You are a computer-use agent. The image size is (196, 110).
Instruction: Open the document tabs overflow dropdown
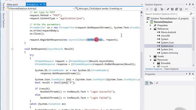point(142,5)
